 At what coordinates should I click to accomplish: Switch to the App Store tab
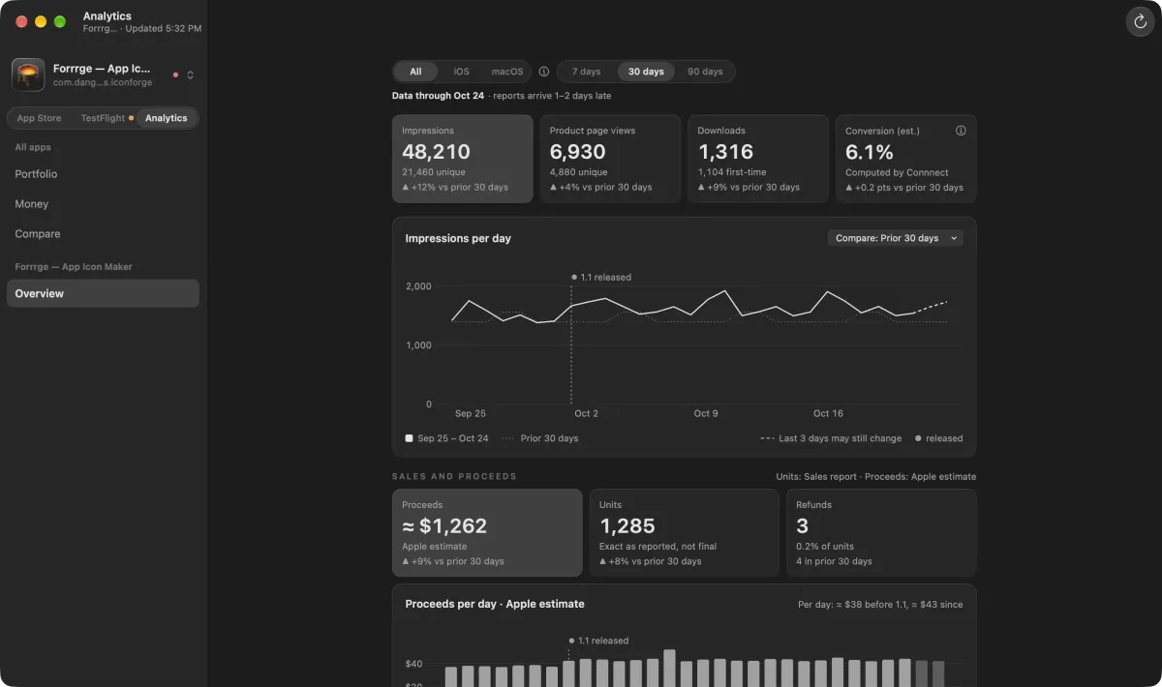coord(39,118)
